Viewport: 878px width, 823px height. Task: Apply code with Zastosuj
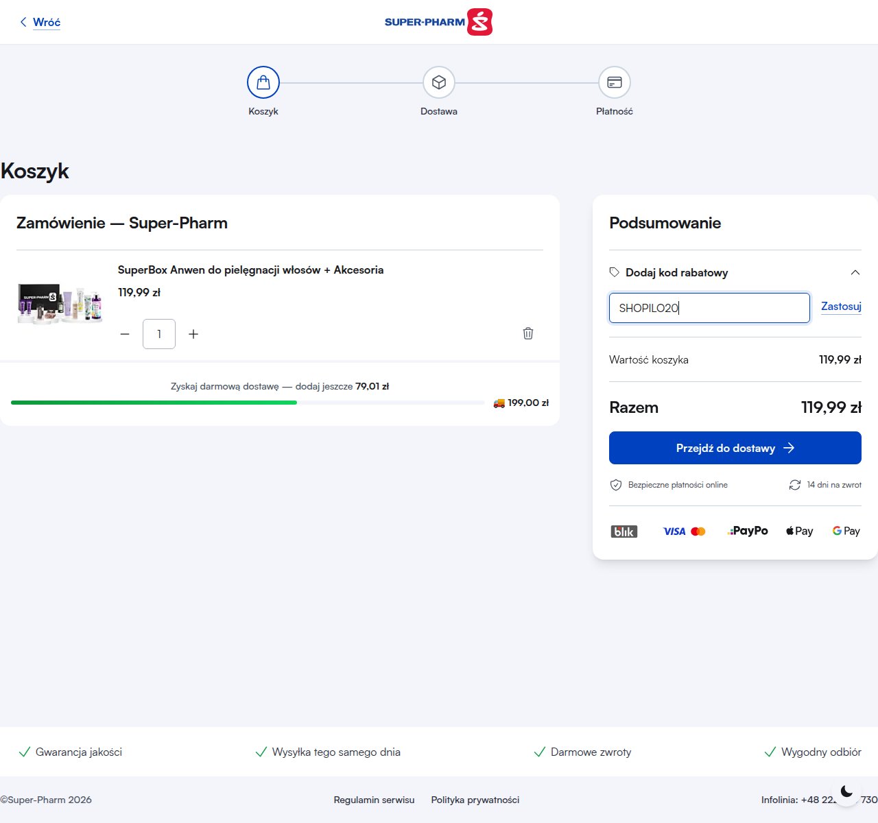click(841, 307)
